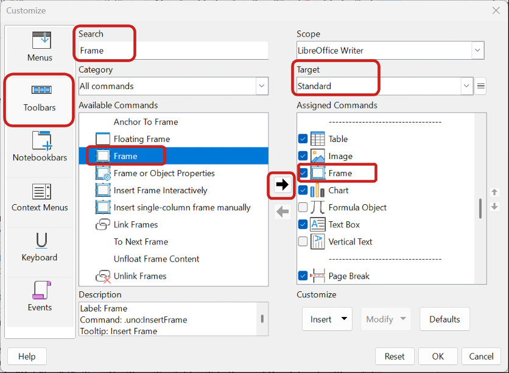Add command with right arrow button
The height and width of the screenshot is (373, 509).
click(x=282, y=185)
